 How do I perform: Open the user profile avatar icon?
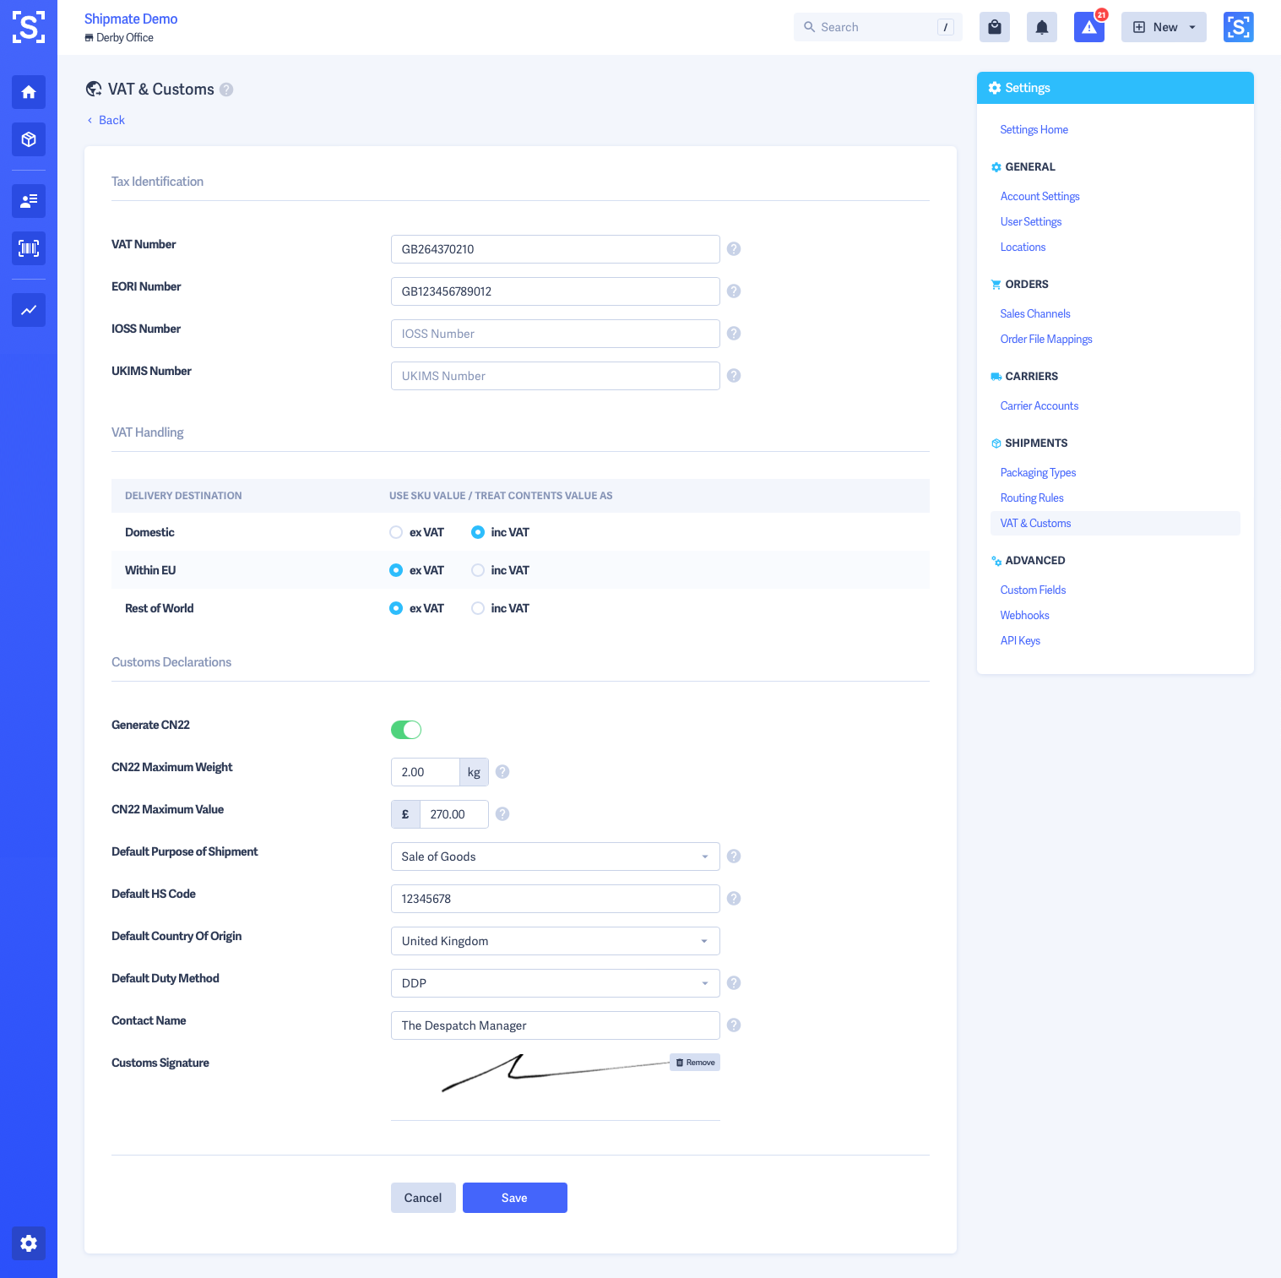point(1239,27)
